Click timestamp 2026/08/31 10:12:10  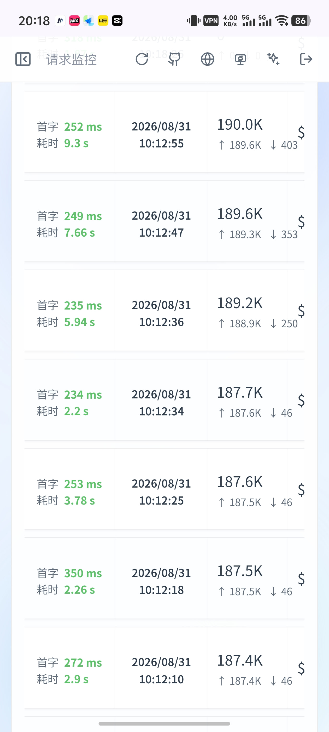[161, 671]
